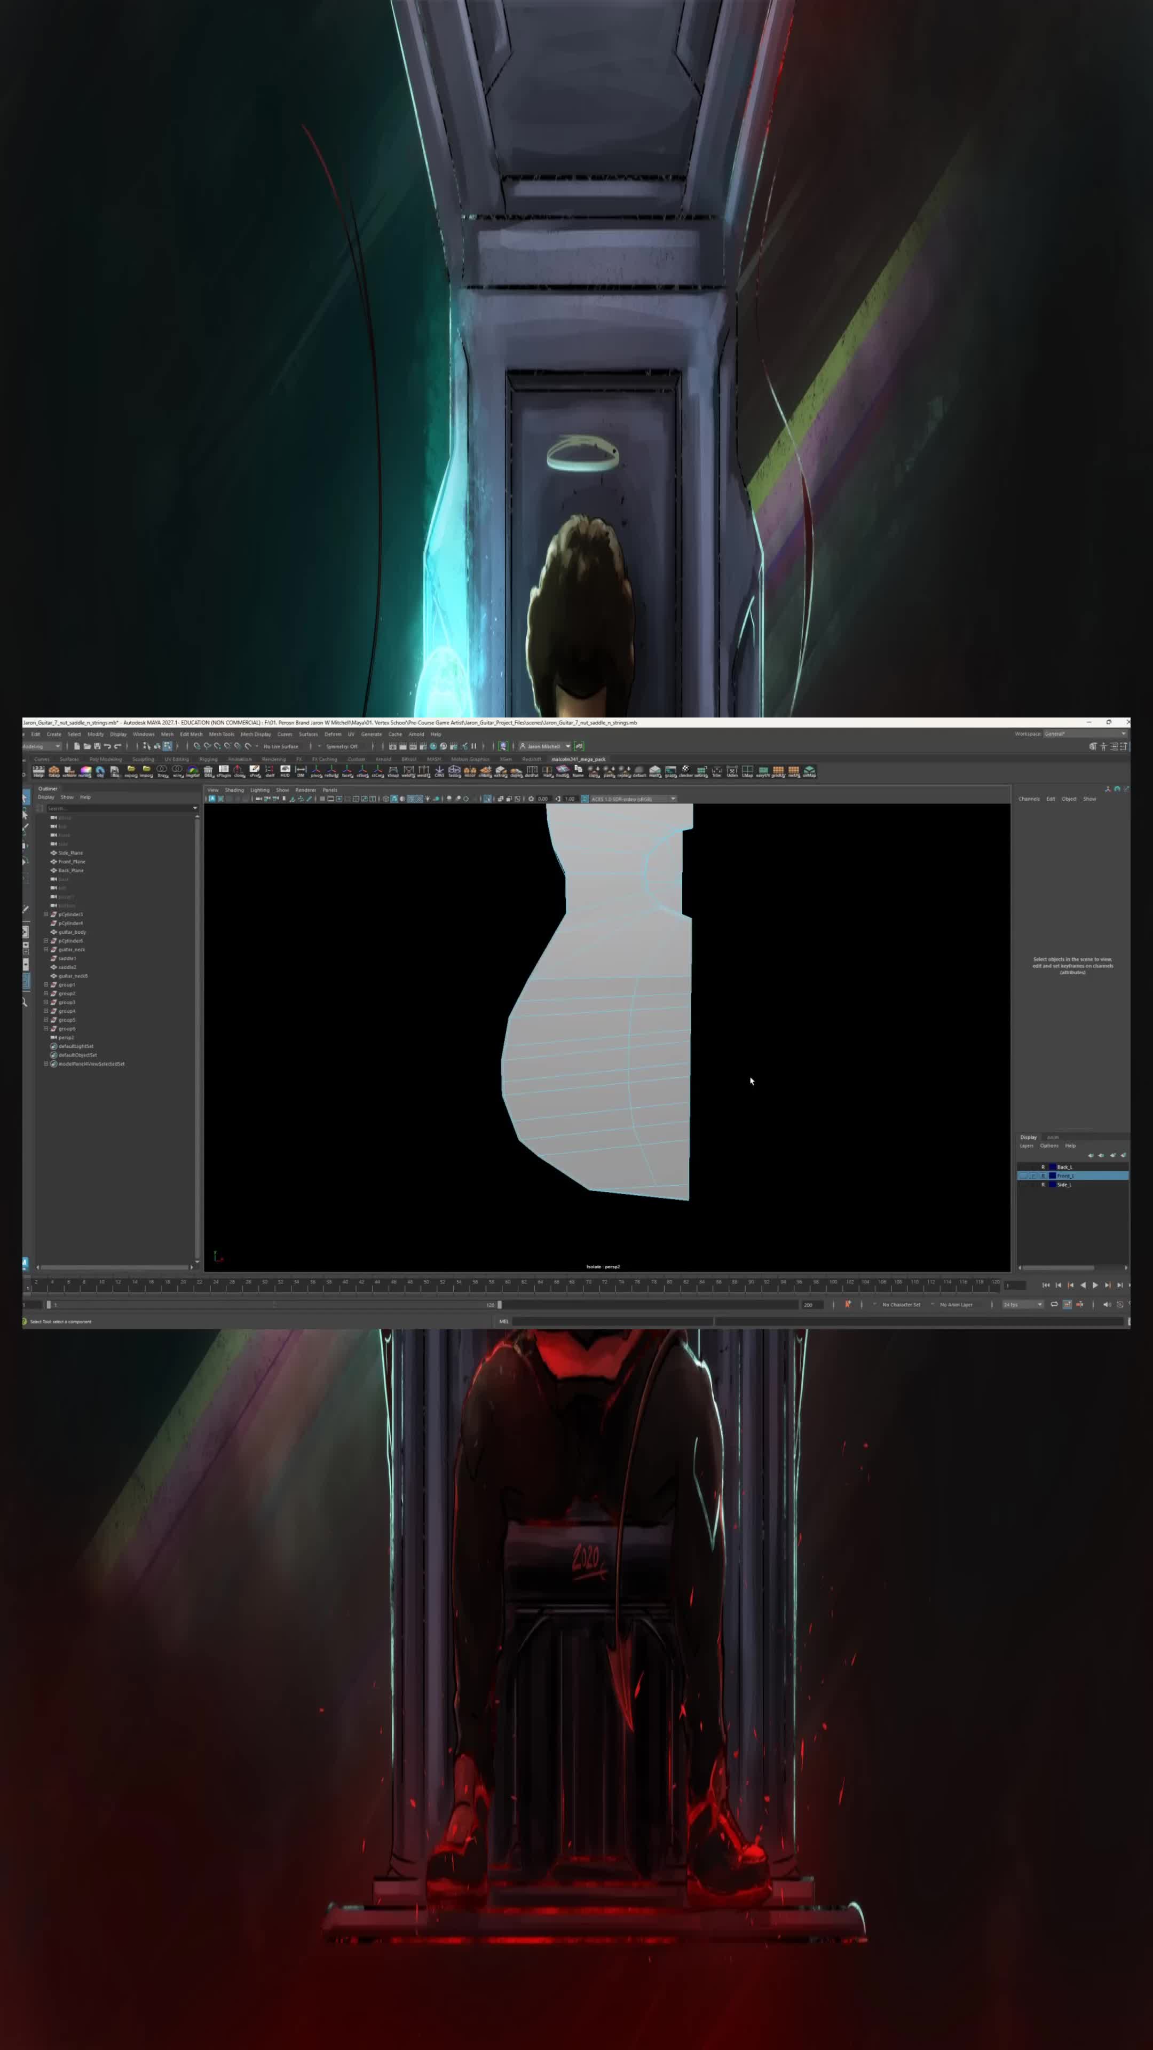Open the Deform menu
1153x2050 pixels.
click(333, 735)
